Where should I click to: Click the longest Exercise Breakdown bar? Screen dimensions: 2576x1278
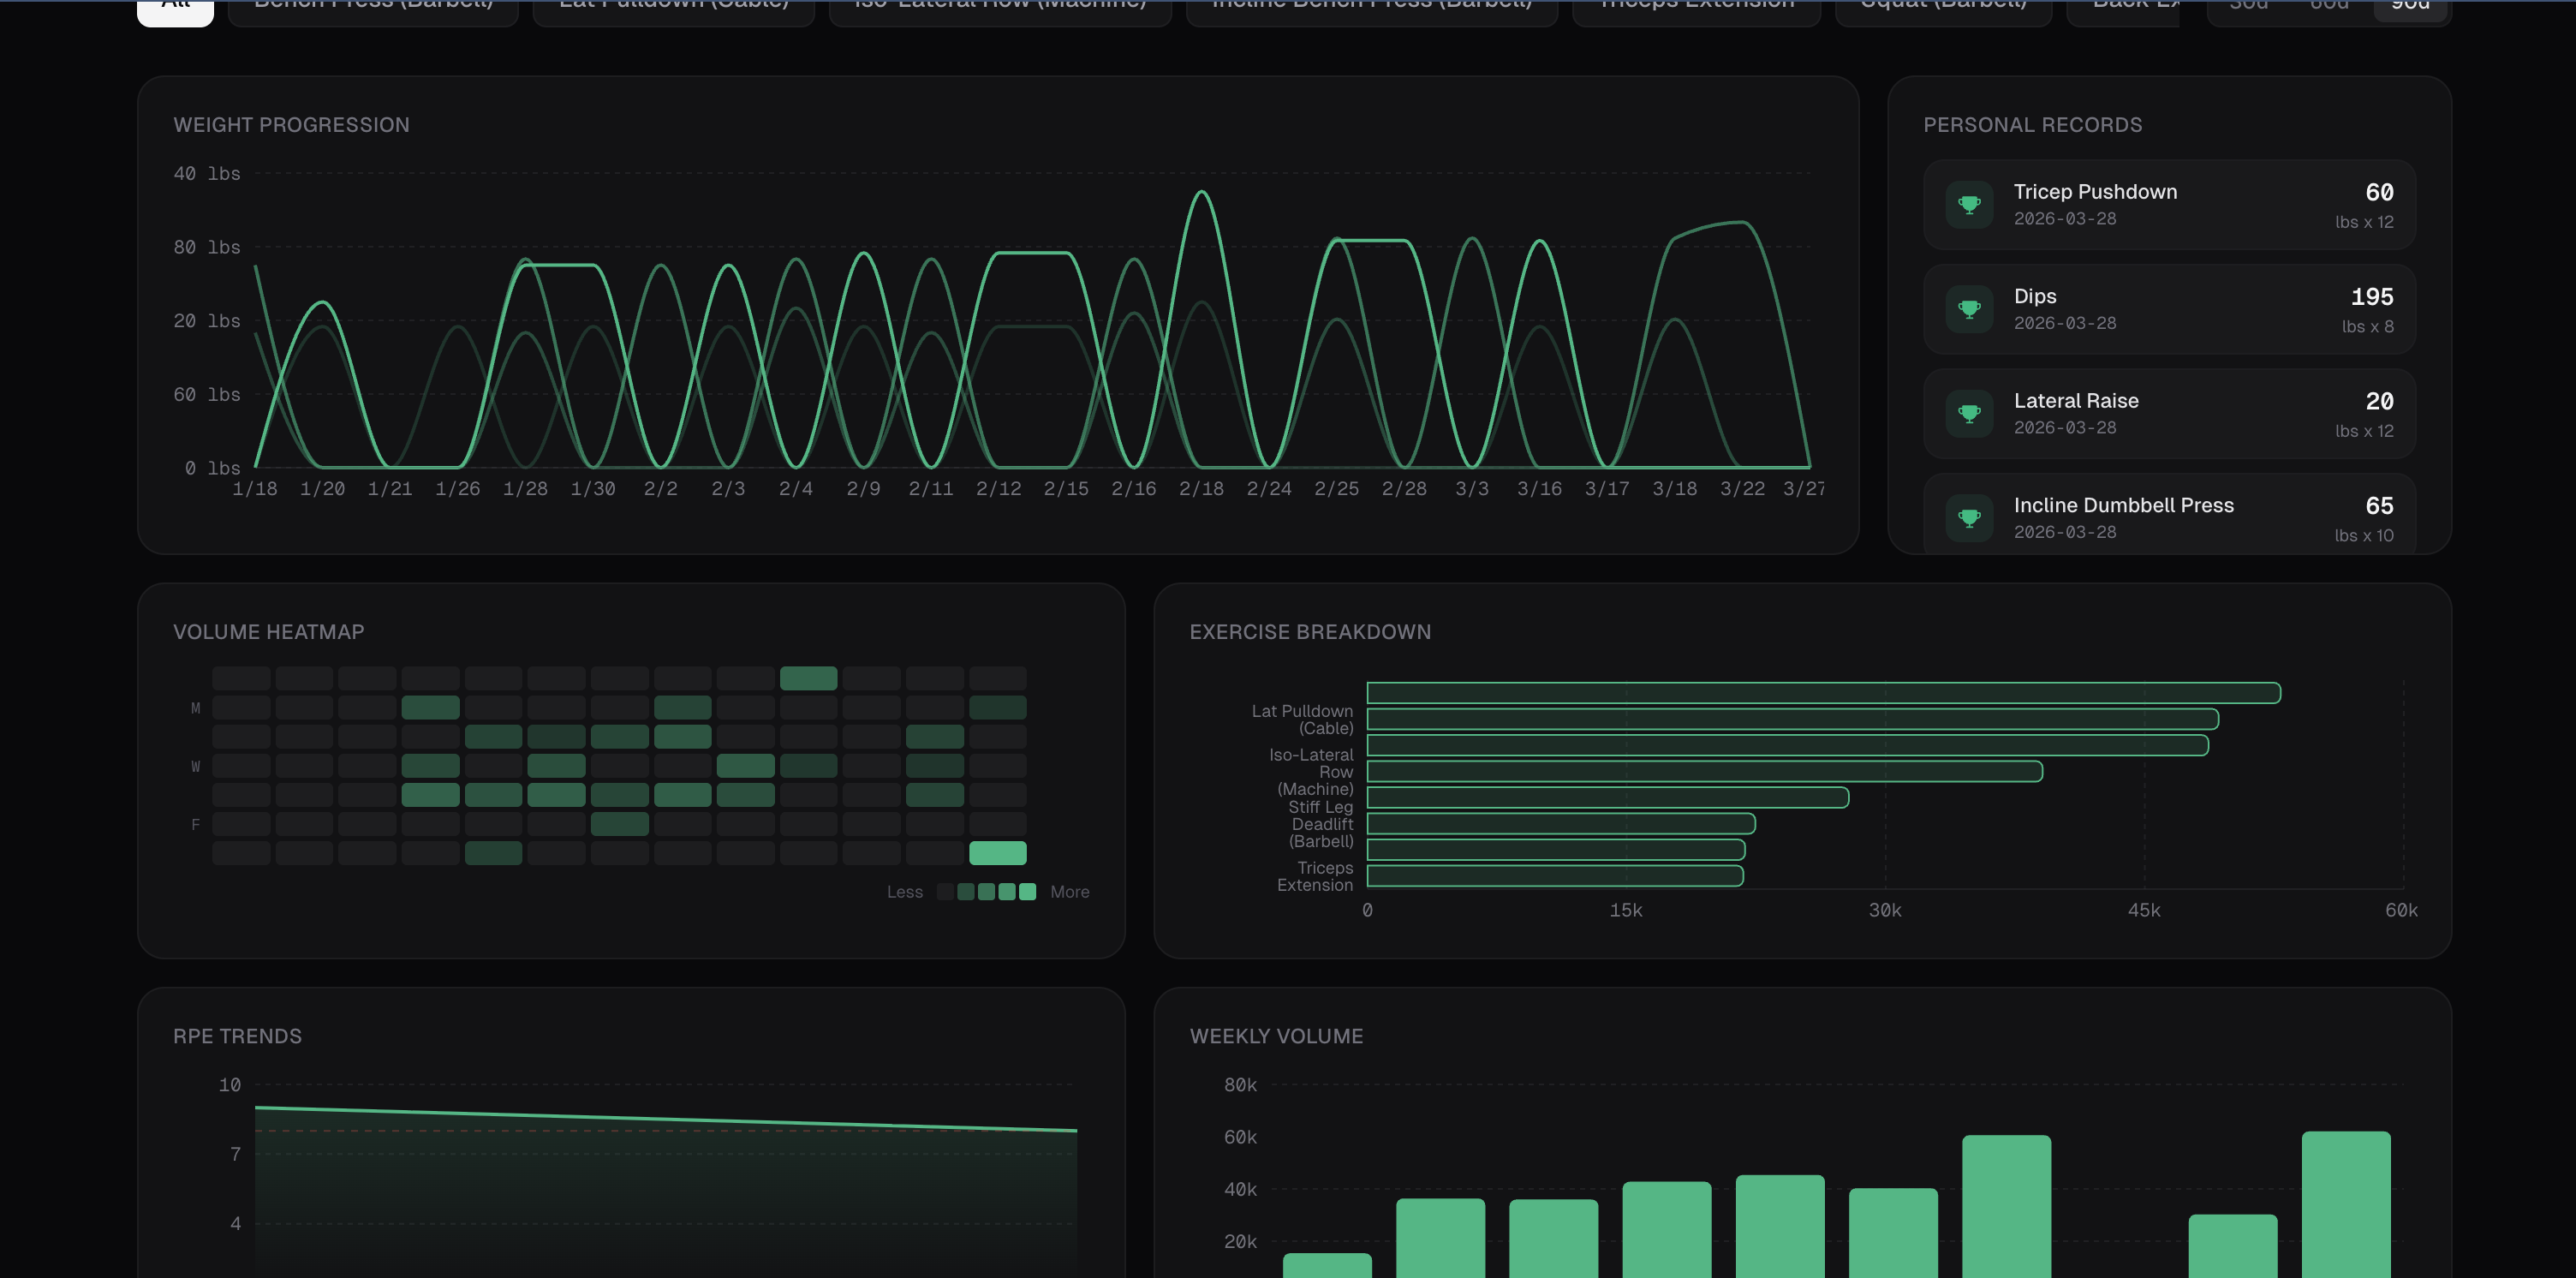pos(1822,693)
